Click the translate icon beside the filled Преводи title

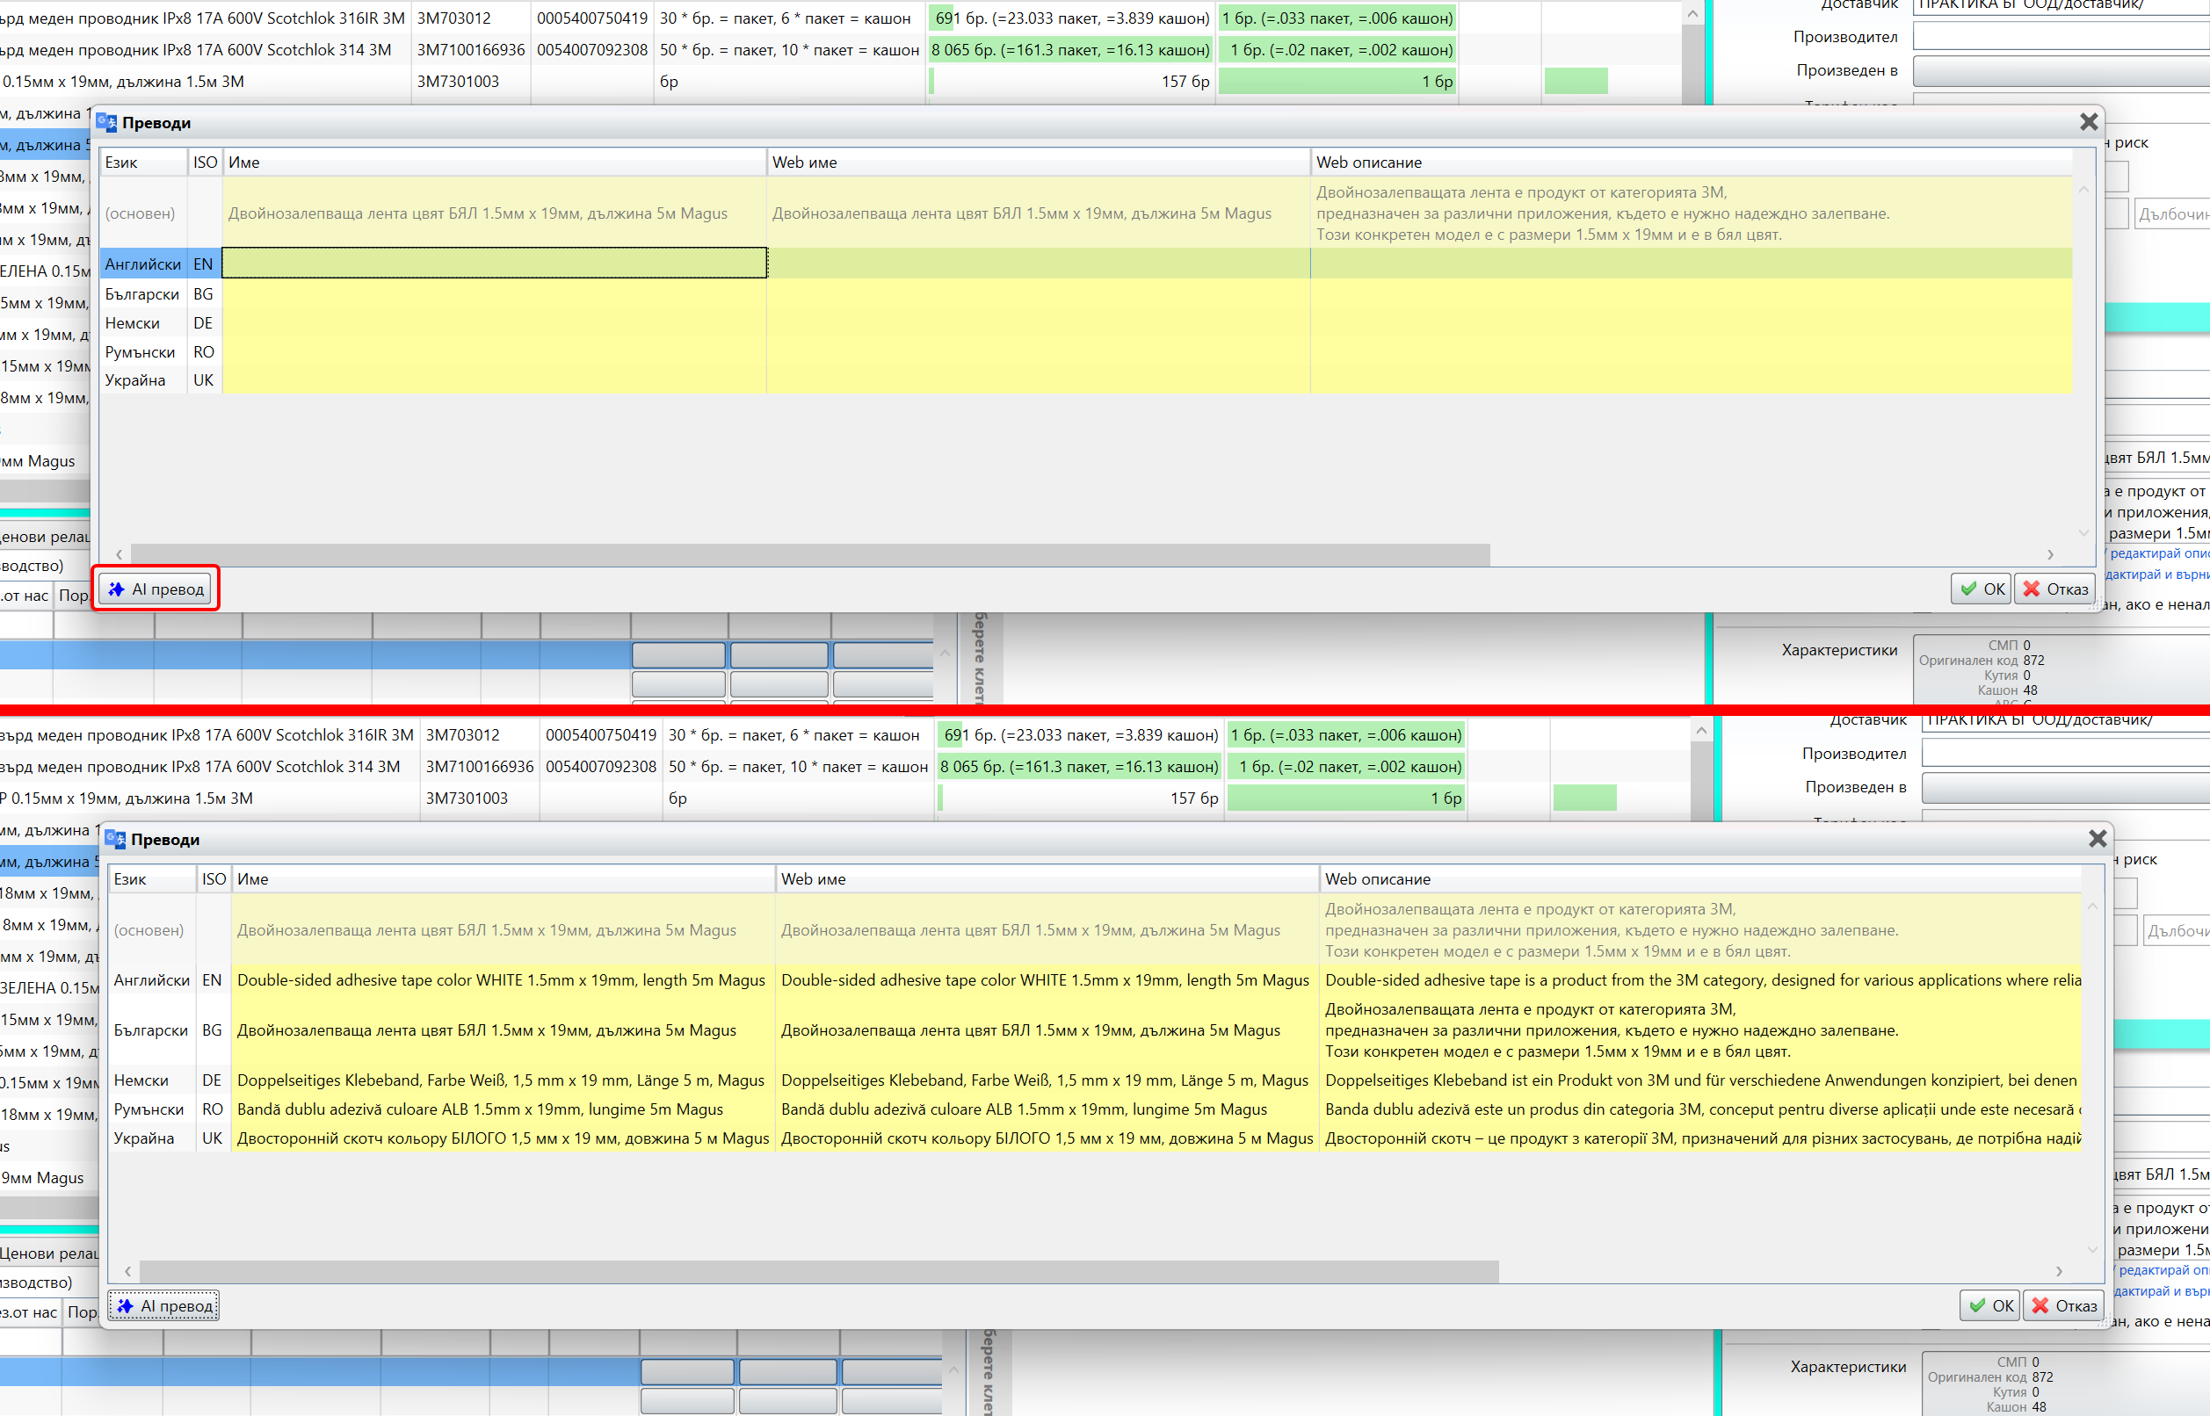tap(116, 839)
